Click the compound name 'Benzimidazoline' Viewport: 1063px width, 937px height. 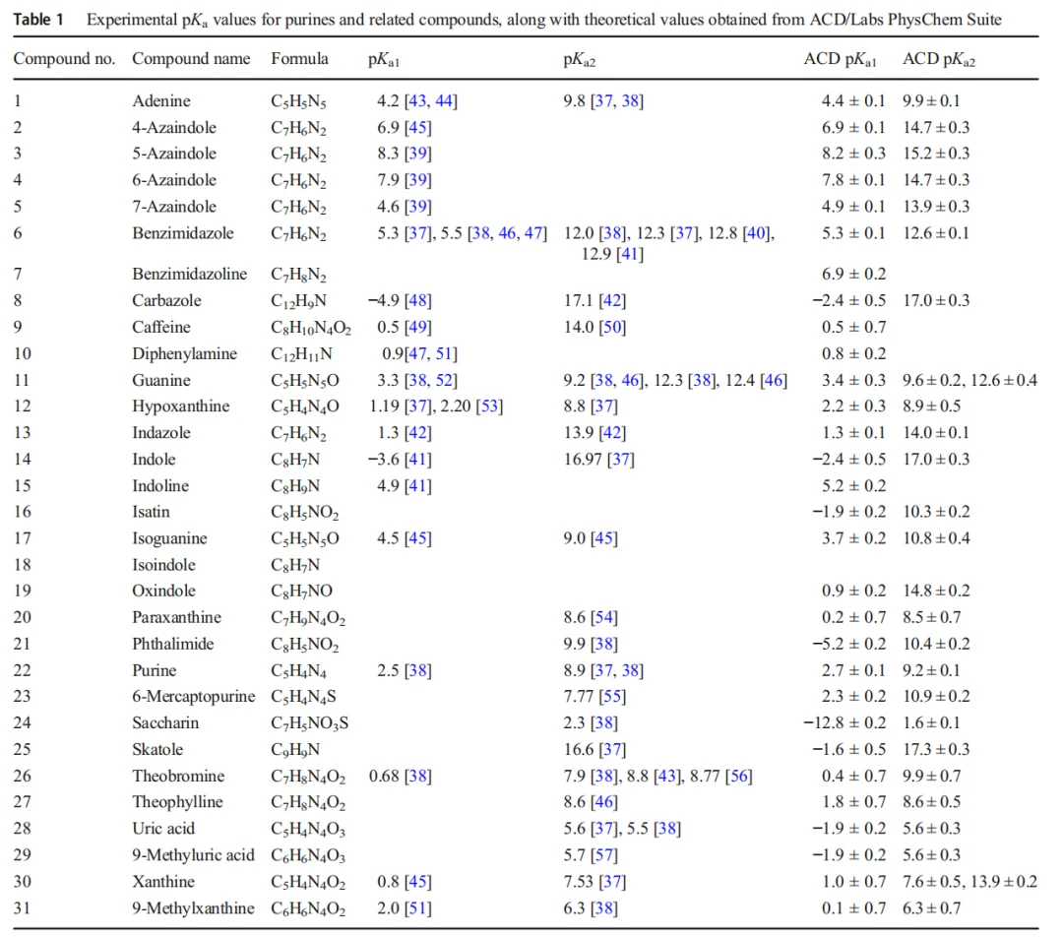190,274
